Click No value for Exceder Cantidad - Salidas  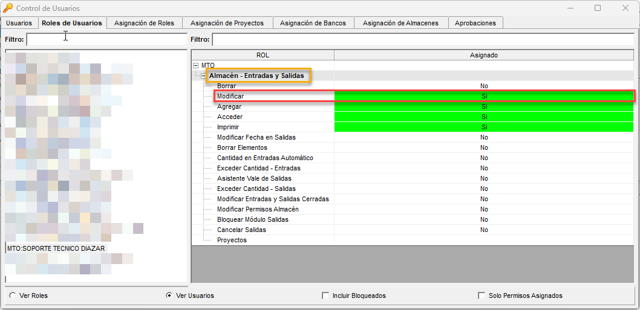tap(484, 189)
